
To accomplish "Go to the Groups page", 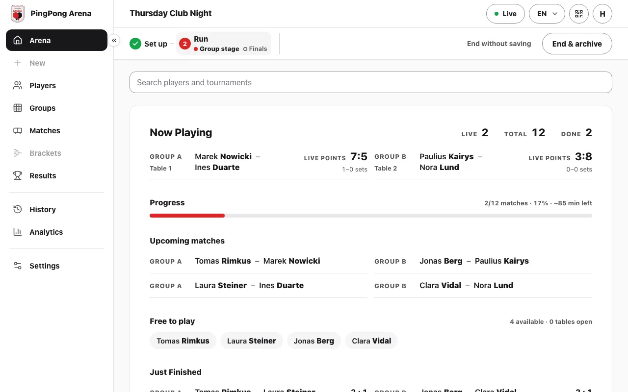I will pos(56,108).
